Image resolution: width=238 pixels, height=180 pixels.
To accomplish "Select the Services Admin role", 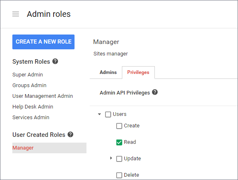I will click(31, 118).
